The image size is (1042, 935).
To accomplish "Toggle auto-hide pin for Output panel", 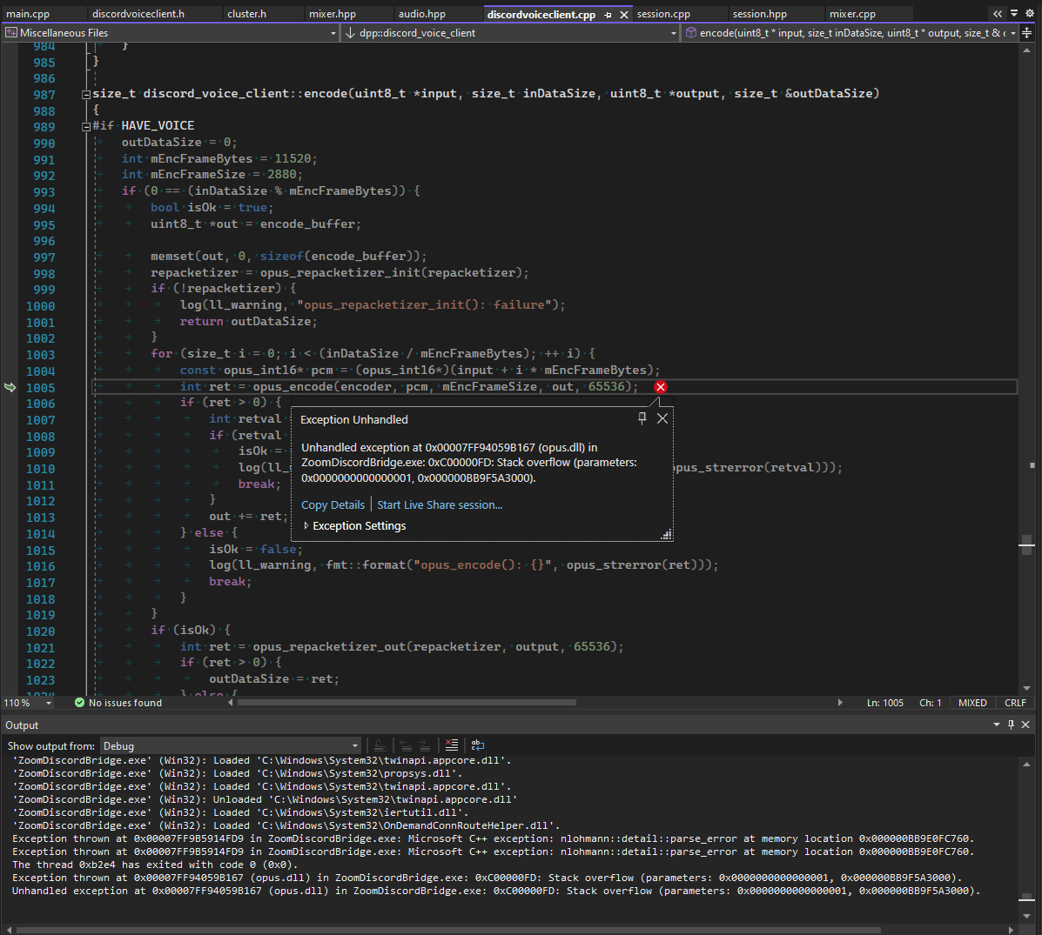I will [1012, 725].
